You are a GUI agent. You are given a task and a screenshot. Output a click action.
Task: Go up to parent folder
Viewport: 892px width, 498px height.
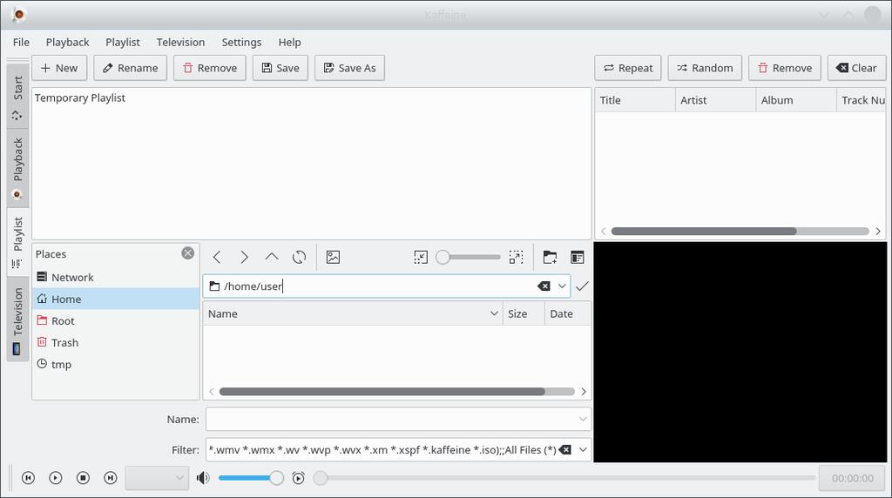[272, 257]
